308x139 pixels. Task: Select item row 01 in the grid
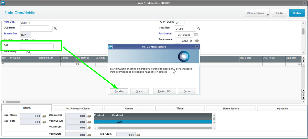point(151,64)
